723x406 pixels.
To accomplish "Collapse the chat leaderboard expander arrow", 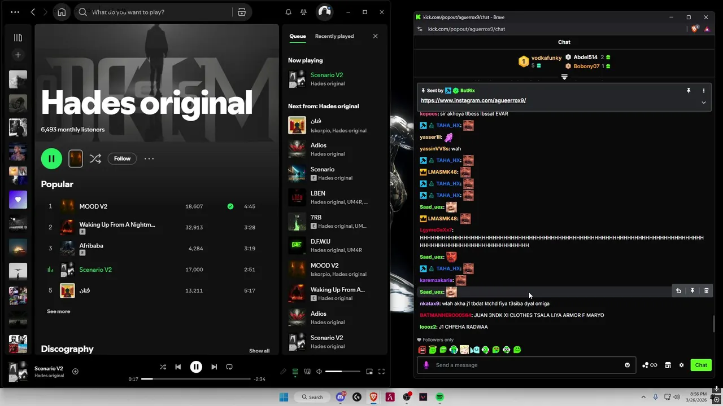I will (x=564, y=77).
